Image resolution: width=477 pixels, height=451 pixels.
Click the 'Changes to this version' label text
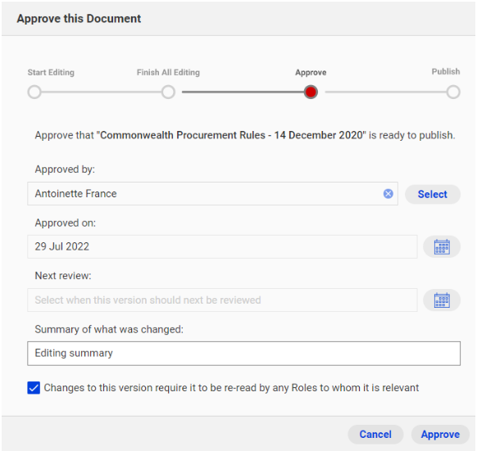pyautogui.click(x=231, y=388)
